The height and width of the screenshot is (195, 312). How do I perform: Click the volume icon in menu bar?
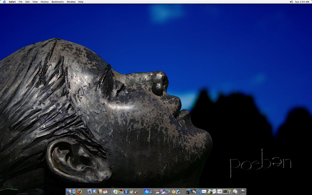point(291,2)
